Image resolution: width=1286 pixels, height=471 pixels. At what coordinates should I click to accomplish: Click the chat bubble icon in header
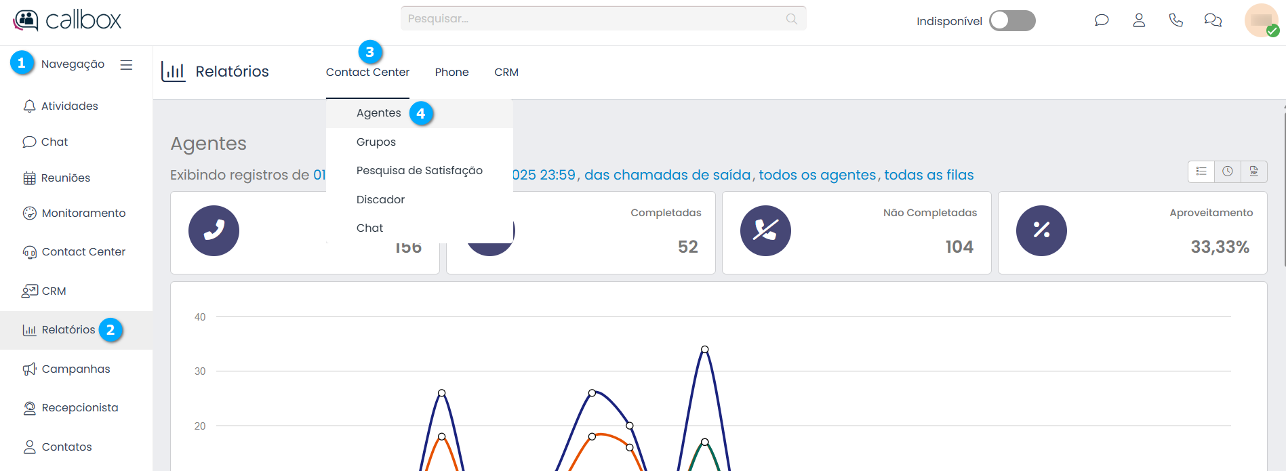(1102, 20)
